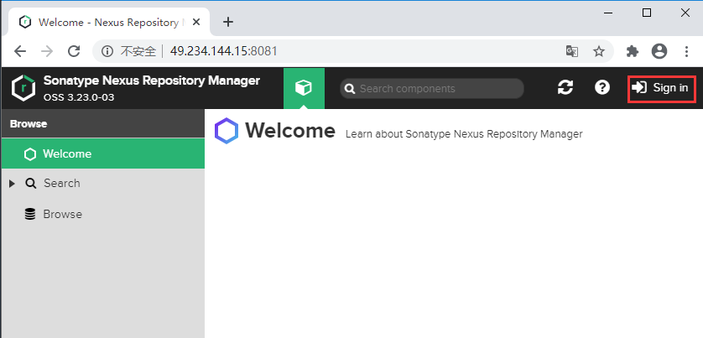Click the Sonatype Nexus logo icon
703x338 pixels.
pos(23,87)
